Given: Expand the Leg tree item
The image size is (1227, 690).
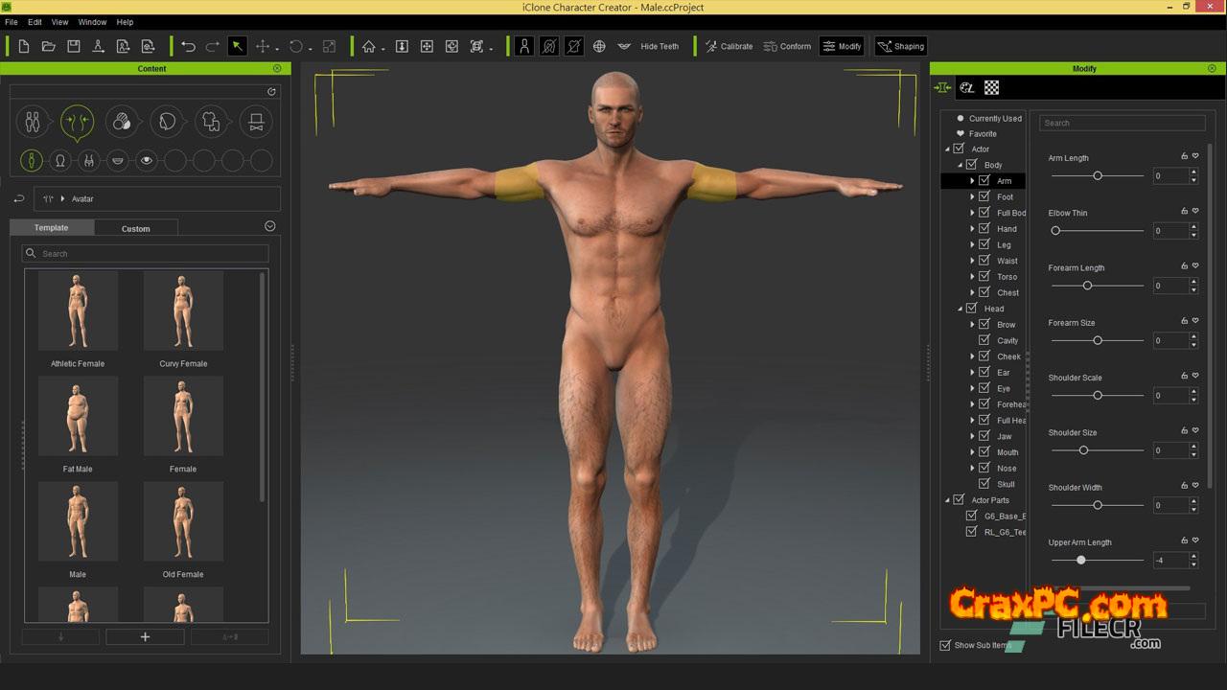Looking at the screenshot, I should (x=972, y=245).
